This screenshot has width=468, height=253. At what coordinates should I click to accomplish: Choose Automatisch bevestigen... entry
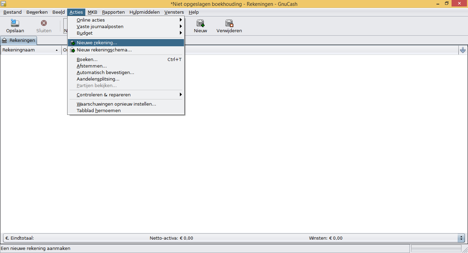(126, 72)
